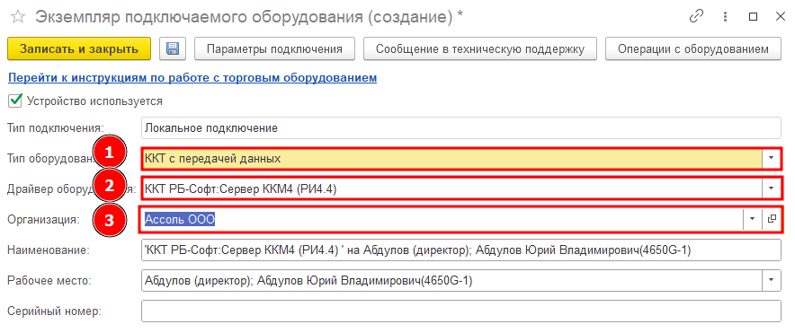The height and width of the screenshot is (333, 795).
Task: Click the Серийный номер label
Action: tap(54, 311)
